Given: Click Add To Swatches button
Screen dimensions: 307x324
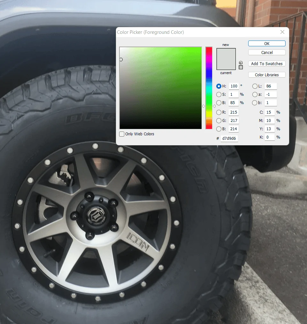Looking at the screenshot, I should tap(267, 64).
